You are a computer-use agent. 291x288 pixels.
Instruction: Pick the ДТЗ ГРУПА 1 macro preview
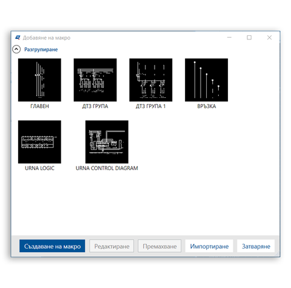tap(151, 80)
